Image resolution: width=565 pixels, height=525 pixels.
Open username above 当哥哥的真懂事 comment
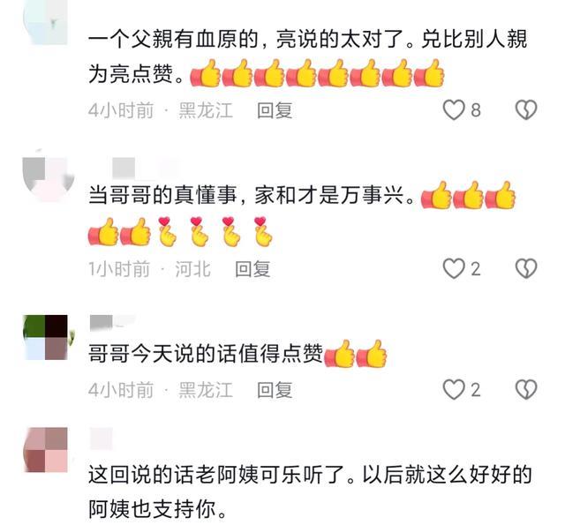[x=145, y=168]
